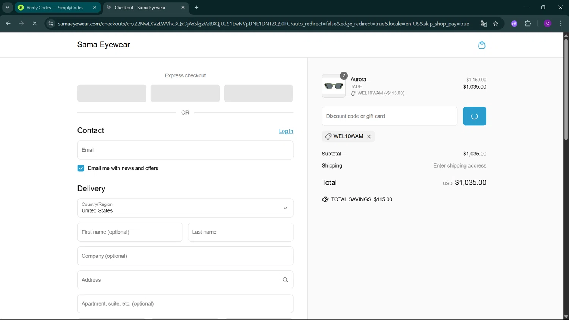
Task: Focus the Last name field
Action: [x=240, y=232]
